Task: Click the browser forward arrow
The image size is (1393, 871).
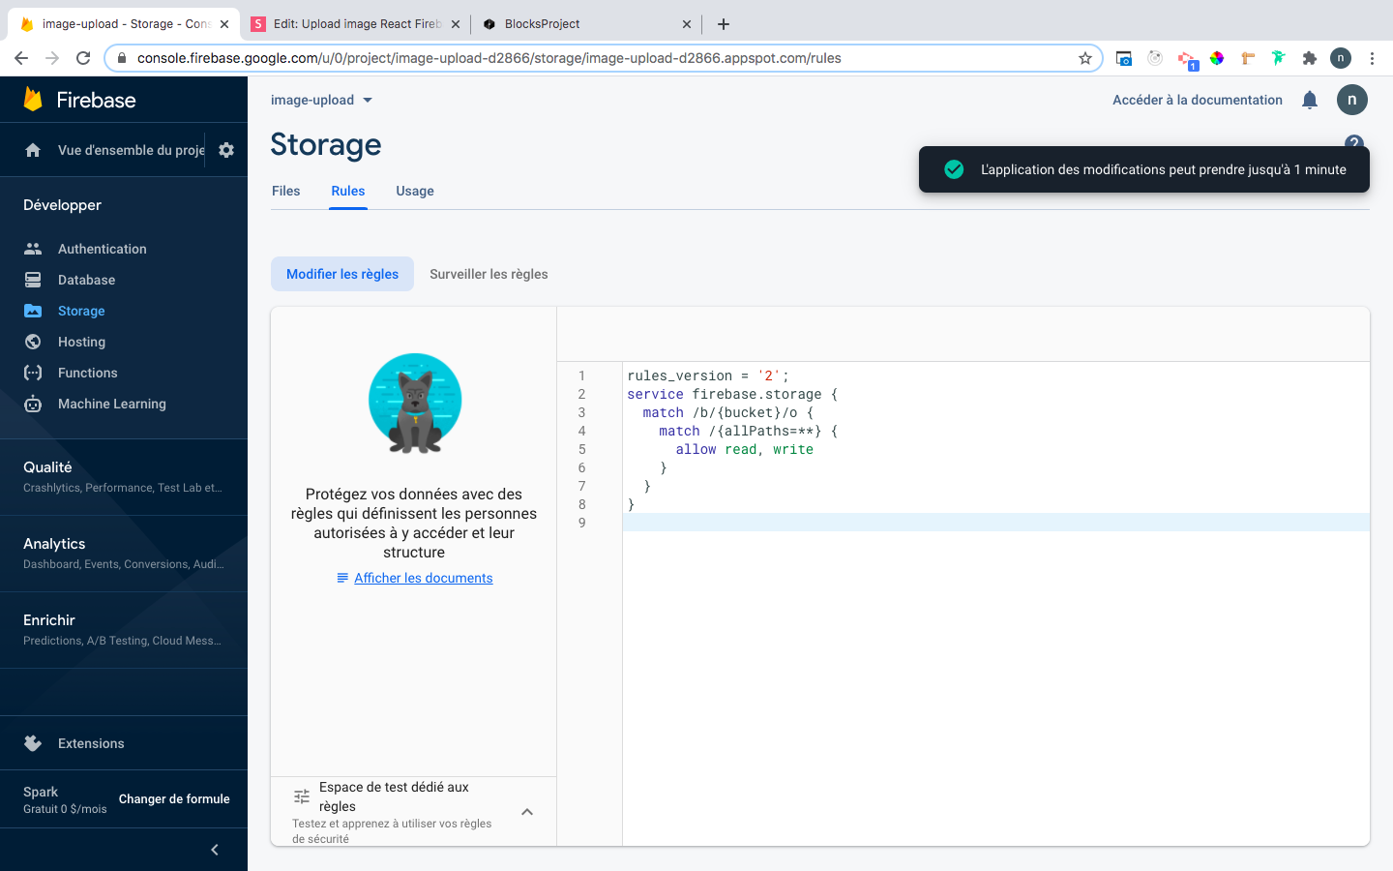Action: point(52,58)
